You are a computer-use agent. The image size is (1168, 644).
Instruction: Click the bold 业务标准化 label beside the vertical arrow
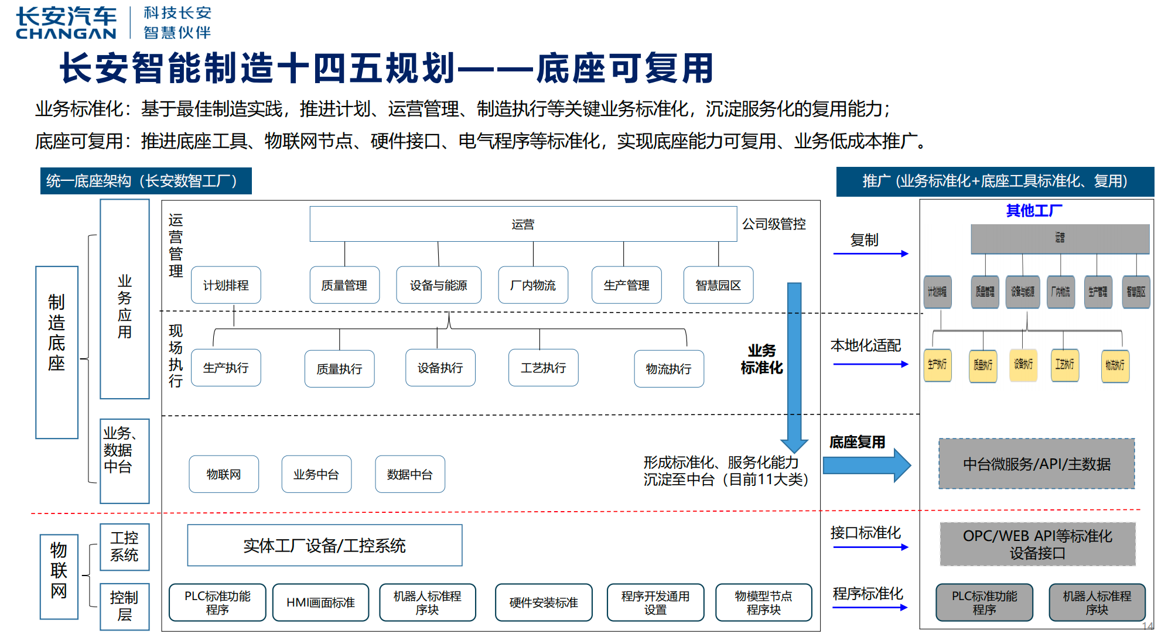pyautogui.click(x=761, y=359)
